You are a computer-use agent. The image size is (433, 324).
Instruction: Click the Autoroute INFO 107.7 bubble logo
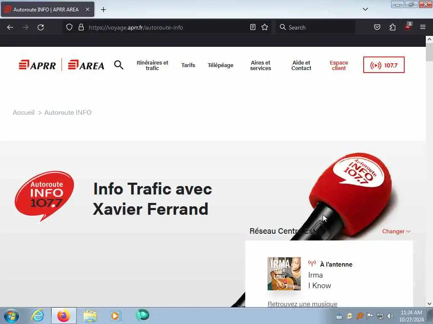[44, 196]
